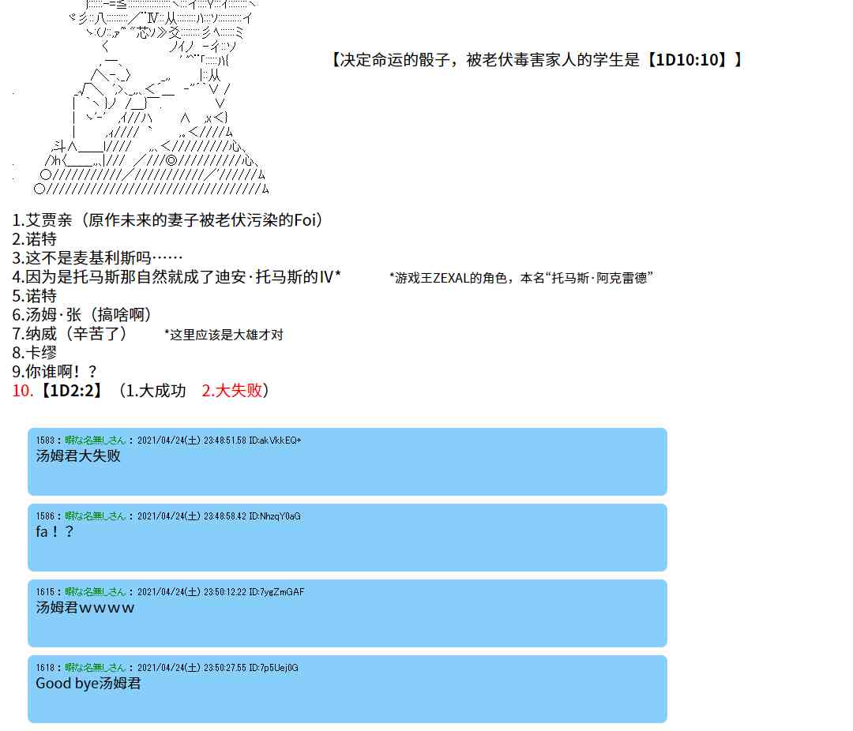Click the 1.大成功 option text
This screenshot has height=731, width=853.
point(156,390)
